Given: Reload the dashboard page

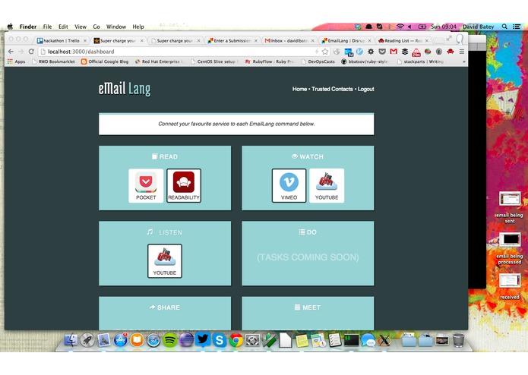Looking at the screenshot, I should click(x=31, y=52).
